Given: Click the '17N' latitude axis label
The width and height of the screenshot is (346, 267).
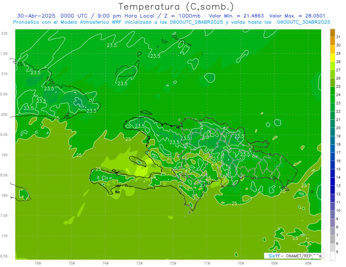Looking at the screenshot, I should pyautogui.click(x=4, y=236).
